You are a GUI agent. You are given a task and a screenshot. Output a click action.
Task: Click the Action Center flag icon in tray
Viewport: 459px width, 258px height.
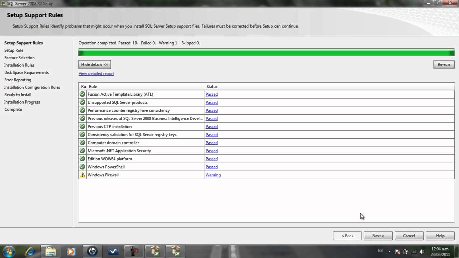point(398,252)
